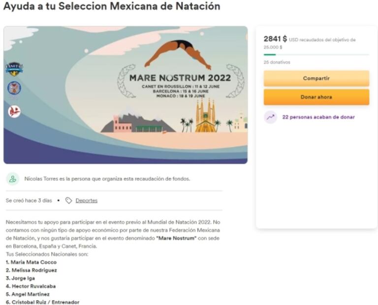Click the round blue crest logo on banner
Screen dimensions: 378x305
tap(14, 88)
